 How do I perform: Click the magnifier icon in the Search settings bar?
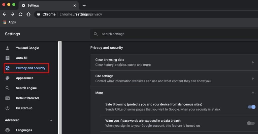click(x=95, y=34)
